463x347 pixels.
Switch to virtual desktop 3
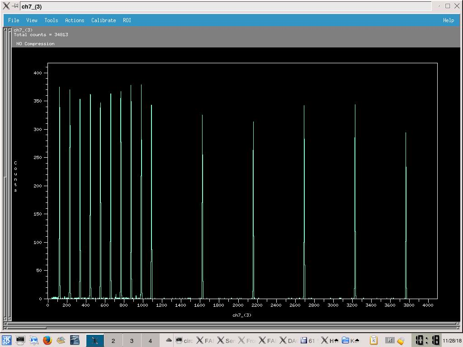point(132,341)
